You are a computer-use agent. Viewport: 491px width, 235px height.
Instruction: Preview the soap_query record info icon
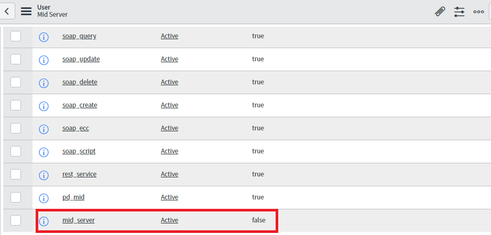coord(44,37)
